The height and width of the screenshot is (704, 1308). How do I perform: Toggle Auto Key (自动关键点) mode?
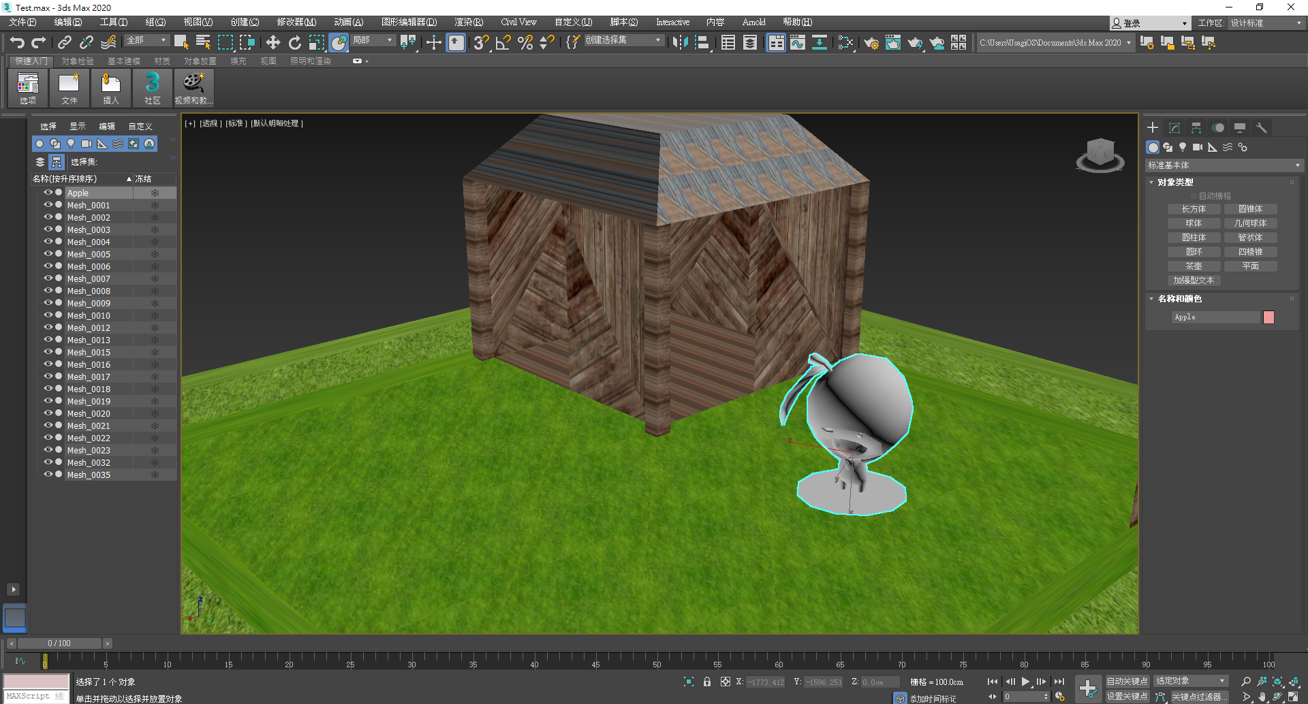click(x=1127, y=681)
